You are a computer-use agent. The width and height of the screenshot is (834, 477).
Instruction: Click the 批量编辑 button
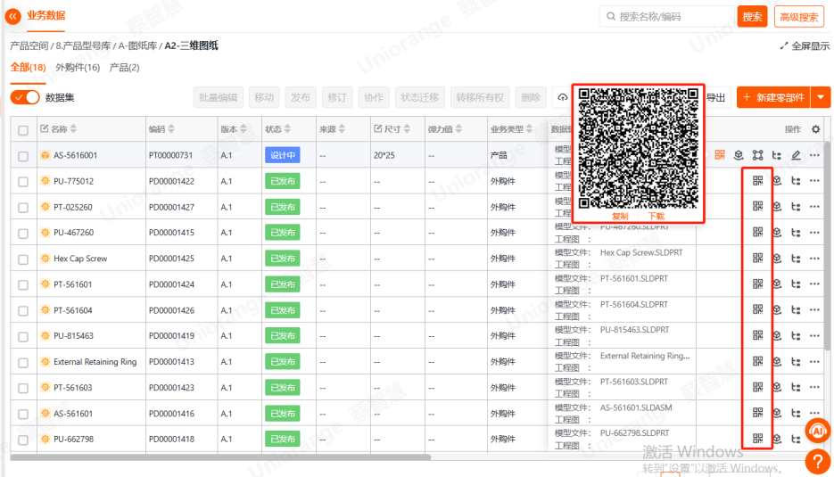(x=218, y=97)
